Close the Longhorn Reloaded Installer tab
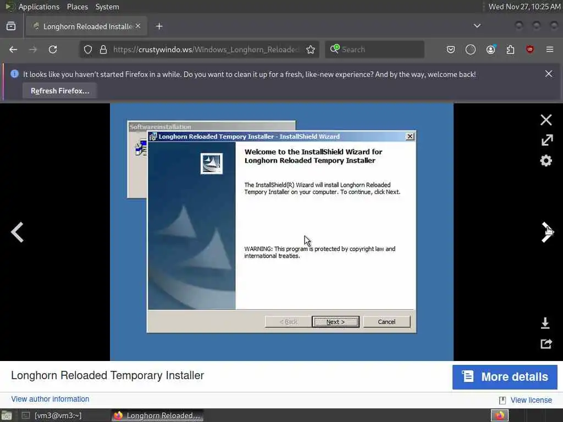Screen dimensions: 563x422 point(138,26)
